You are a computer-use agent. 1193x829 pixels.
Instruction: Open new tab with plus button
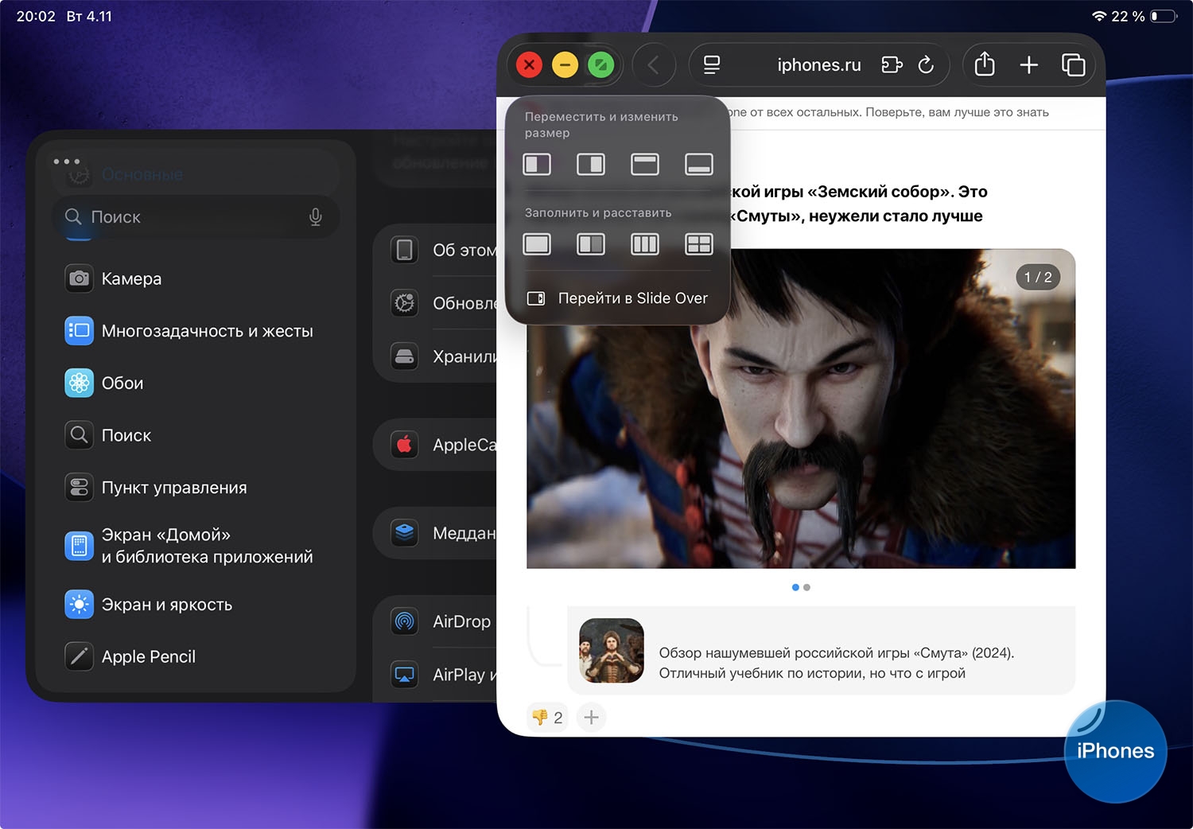(1028, 64)
